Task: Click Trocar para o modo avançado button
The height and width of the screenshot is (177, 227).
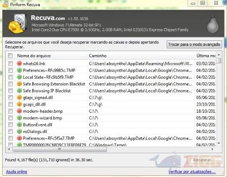Action: click(x=194, y=44)
